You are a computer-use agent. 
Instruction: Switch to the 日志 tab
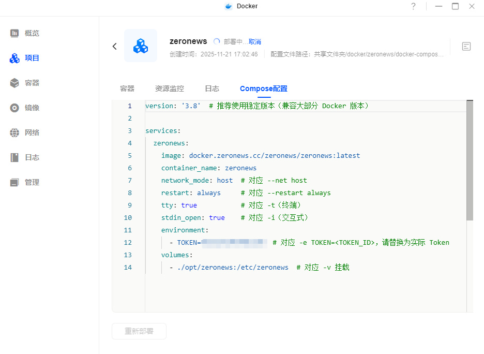tap(212, 89)
